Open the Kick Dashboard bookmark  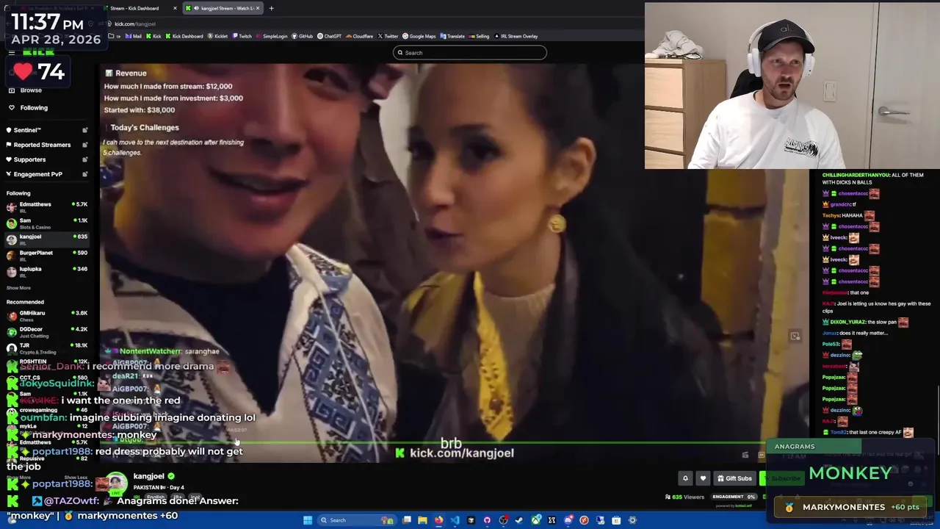(x=184, y=36)
